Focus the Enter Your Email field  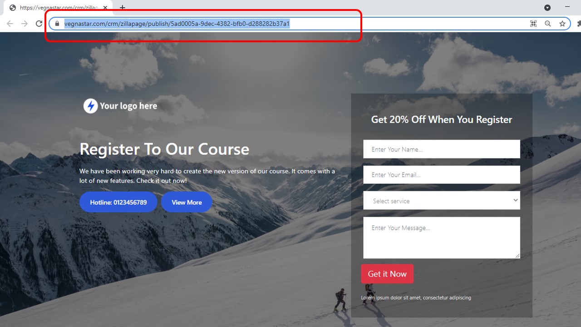(x=441, y=175)
